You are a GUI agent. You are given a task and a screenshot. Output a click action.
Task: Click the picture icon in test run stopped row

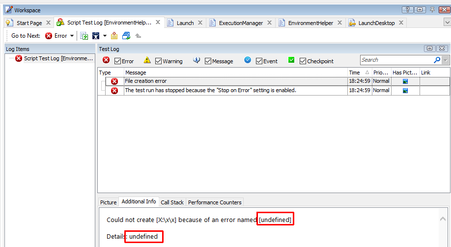point(405,91)
